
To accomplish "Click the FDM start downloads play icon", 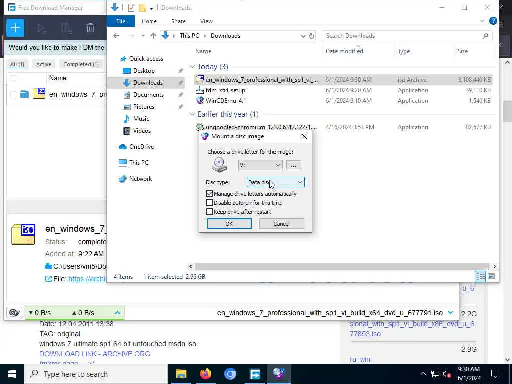I will click(41, 28).
